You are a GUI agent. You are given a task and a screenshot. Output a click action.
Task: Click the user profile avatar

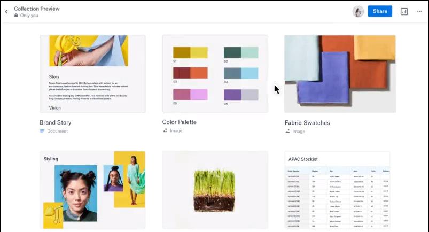(x=358, y=12)
